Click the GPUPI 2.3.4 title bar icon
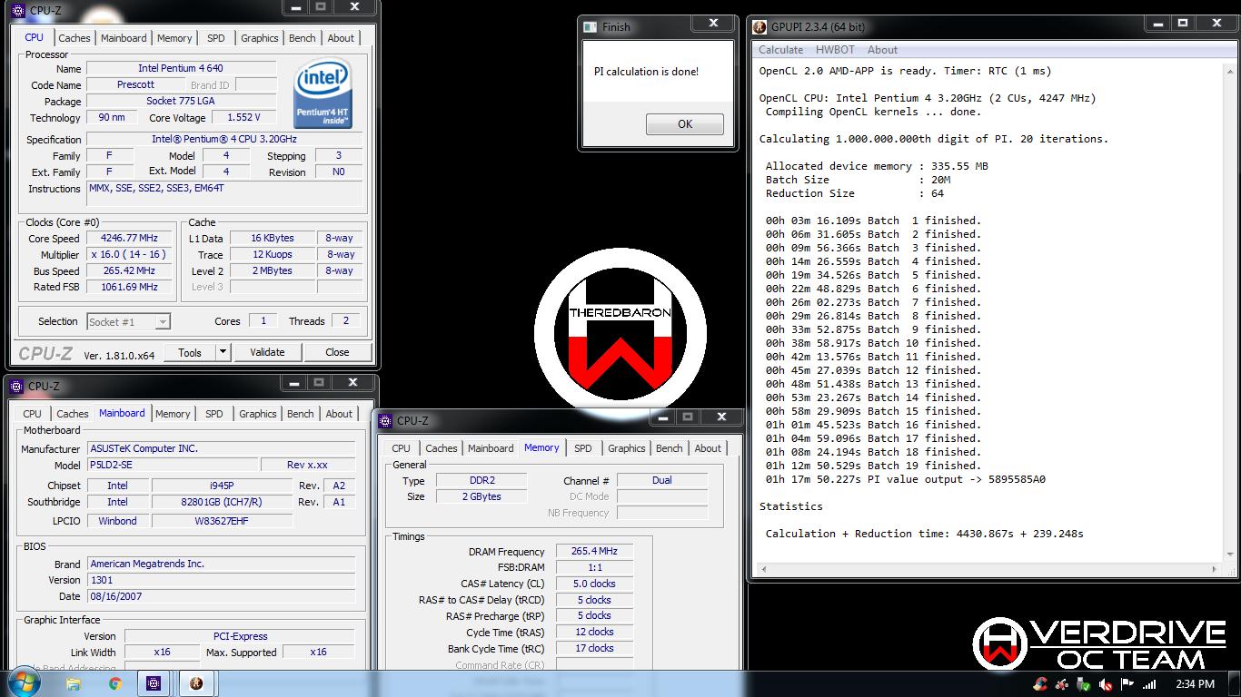The width and height of the screenshot is (1241, 697). 760,26
